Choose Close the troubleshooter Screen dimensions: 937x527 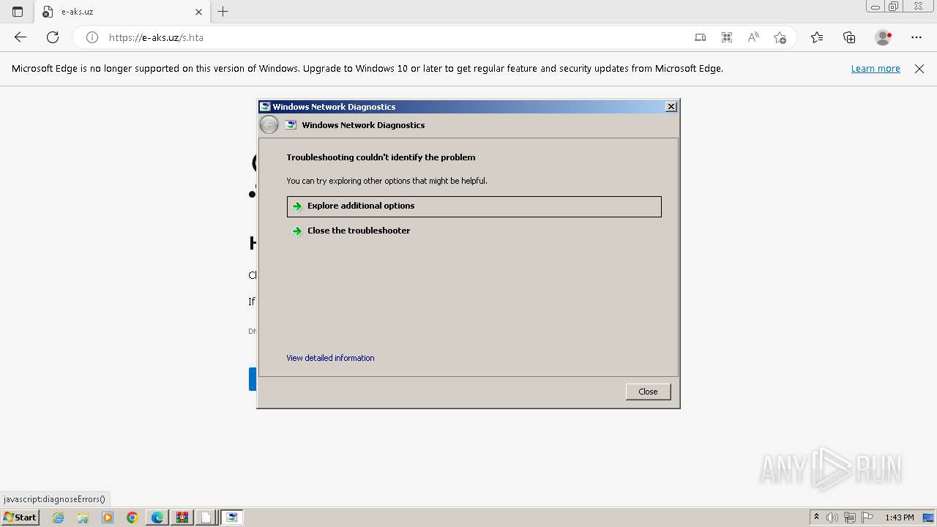[x=474, y=231]
